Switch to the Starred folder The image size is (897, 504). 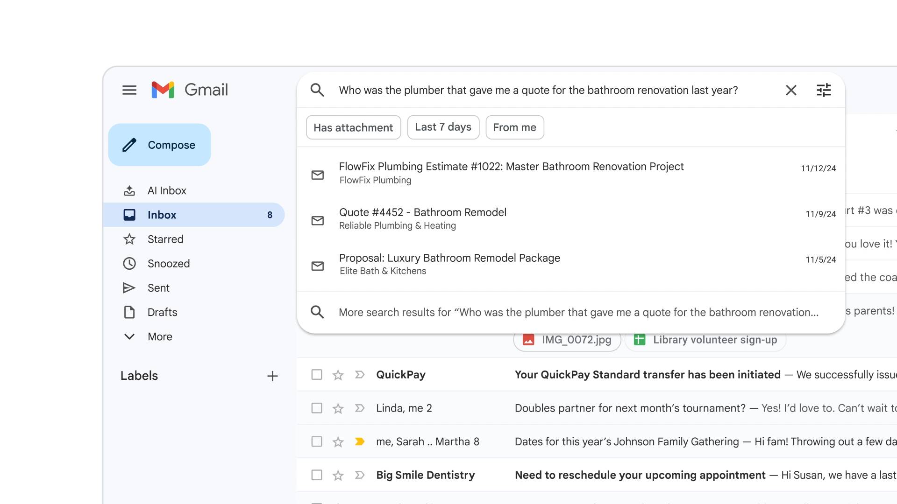[x=165, y=239]
